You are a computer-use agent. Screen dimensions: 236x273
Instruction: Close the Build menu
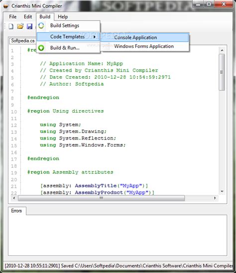pos(45,17)
